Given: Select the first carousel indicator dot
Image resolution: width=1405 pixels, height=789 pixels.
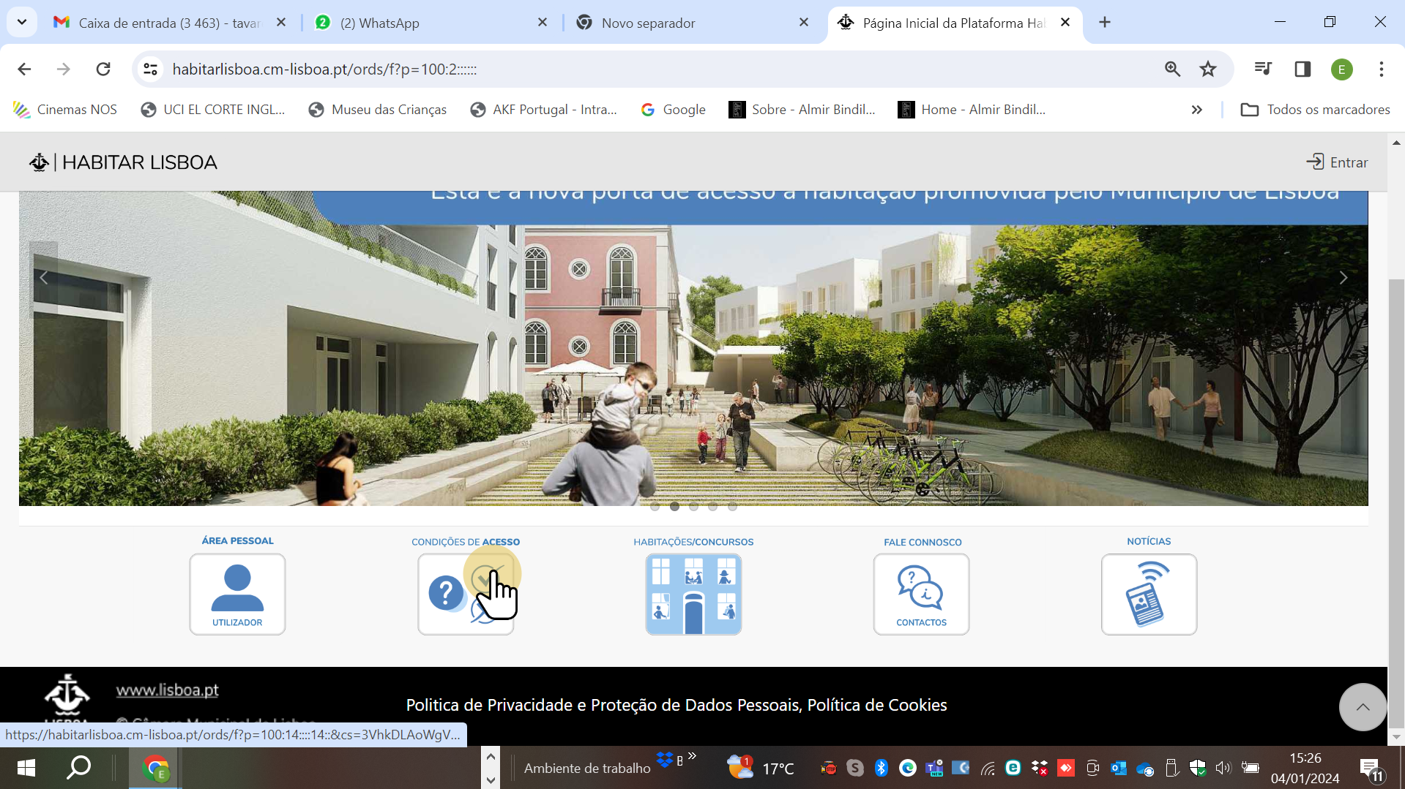Looking at the screenshot, I should pyautogui.click(x=655, y=506).
